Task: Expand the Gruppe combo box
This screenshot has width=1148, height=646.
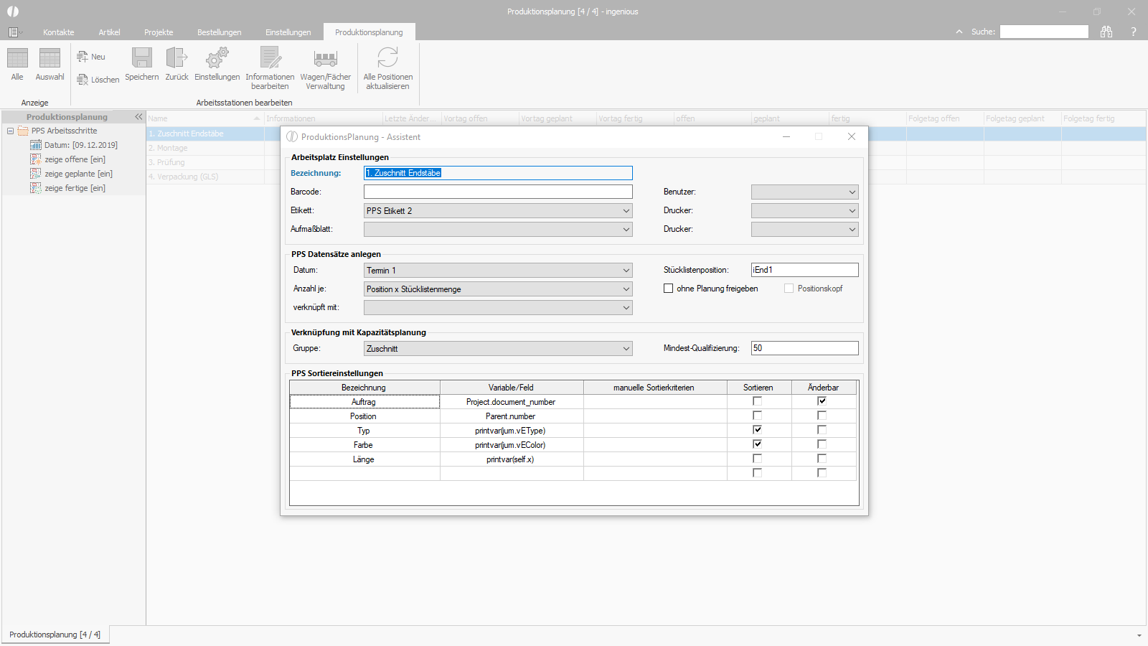Action: 626,349
